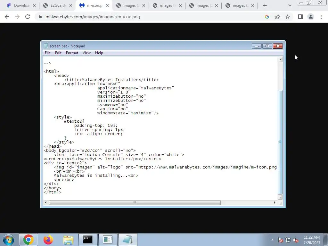Open Notepad Help menu
Image resolution: width=328 pixels, height=246 pixels.
(x=99, y=53)
